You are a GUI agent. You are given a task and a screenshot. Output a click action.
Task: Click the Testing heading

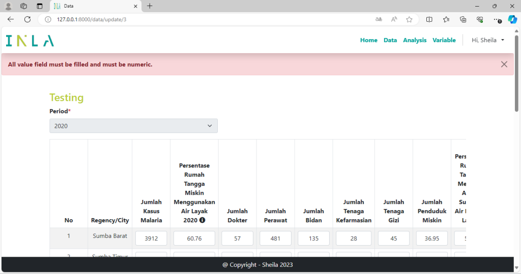(67, 97)
